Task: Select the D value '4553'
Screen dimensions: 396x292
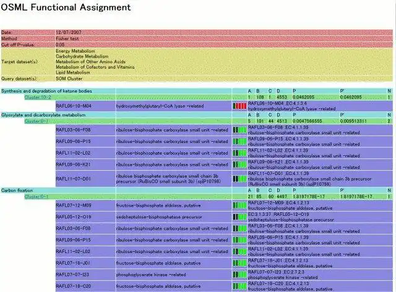Action: click(x=282, y=97)
